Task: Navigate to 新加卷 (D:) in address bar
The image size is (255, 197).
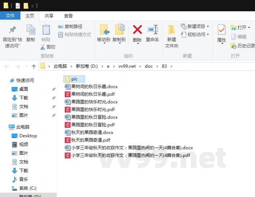Action: point(87,66)
